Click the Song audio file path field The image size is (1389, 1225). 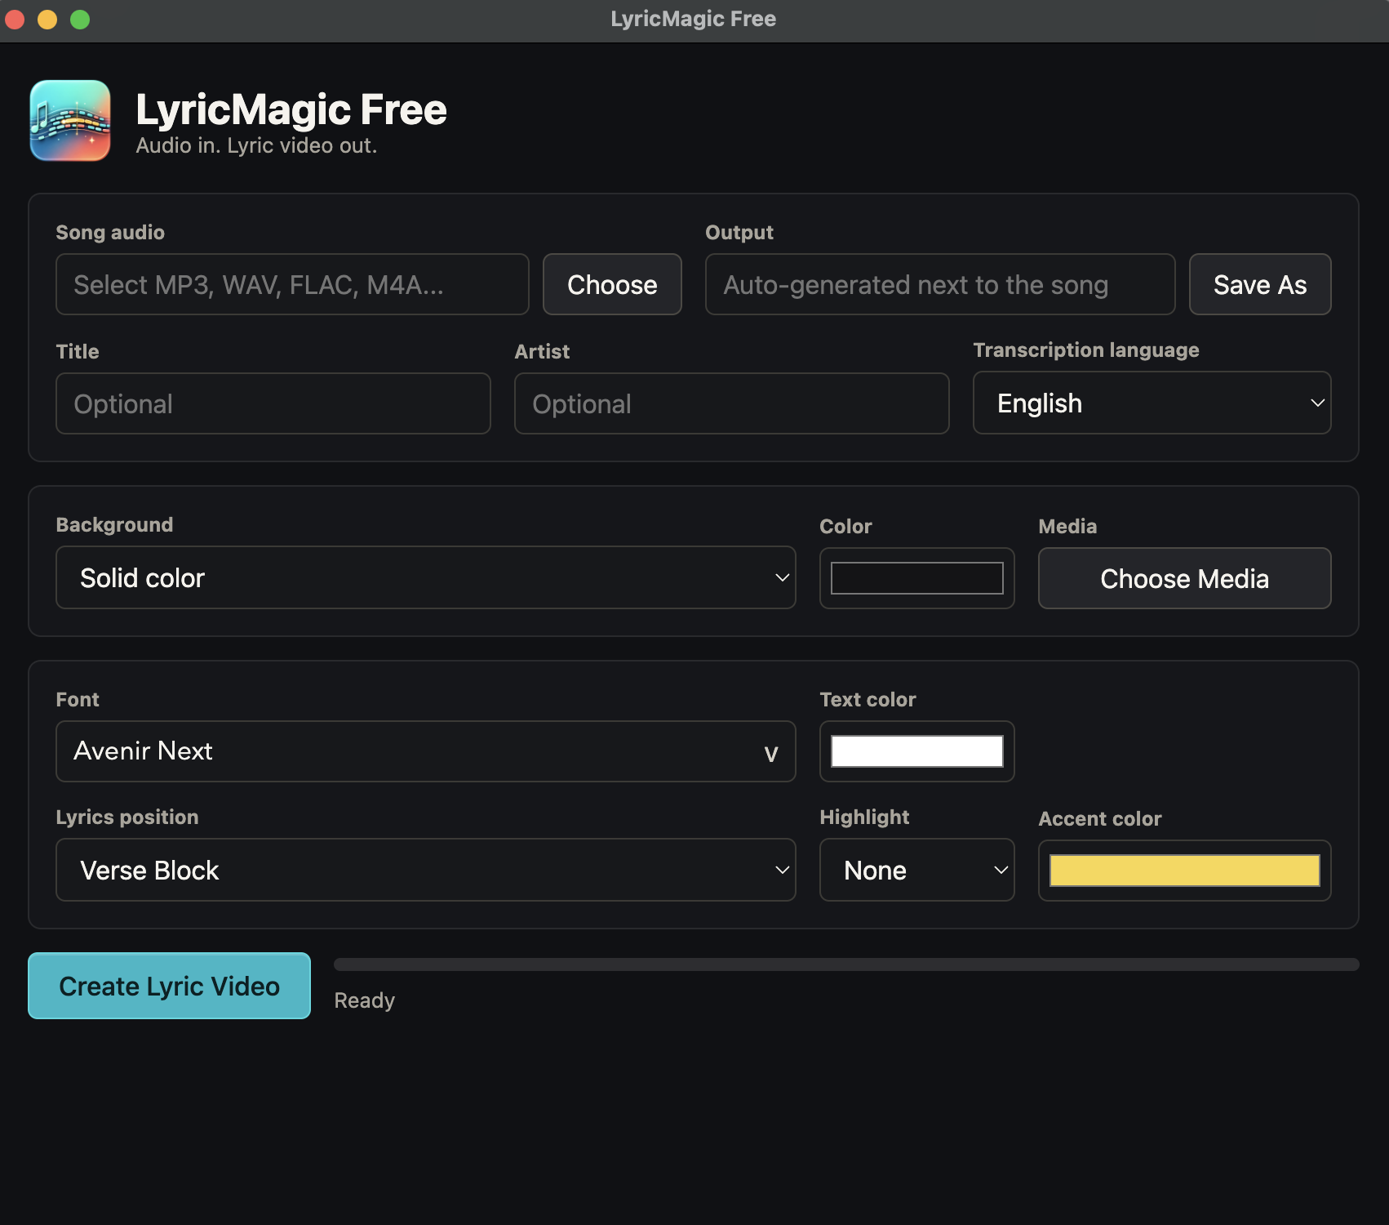coord(292,284)
